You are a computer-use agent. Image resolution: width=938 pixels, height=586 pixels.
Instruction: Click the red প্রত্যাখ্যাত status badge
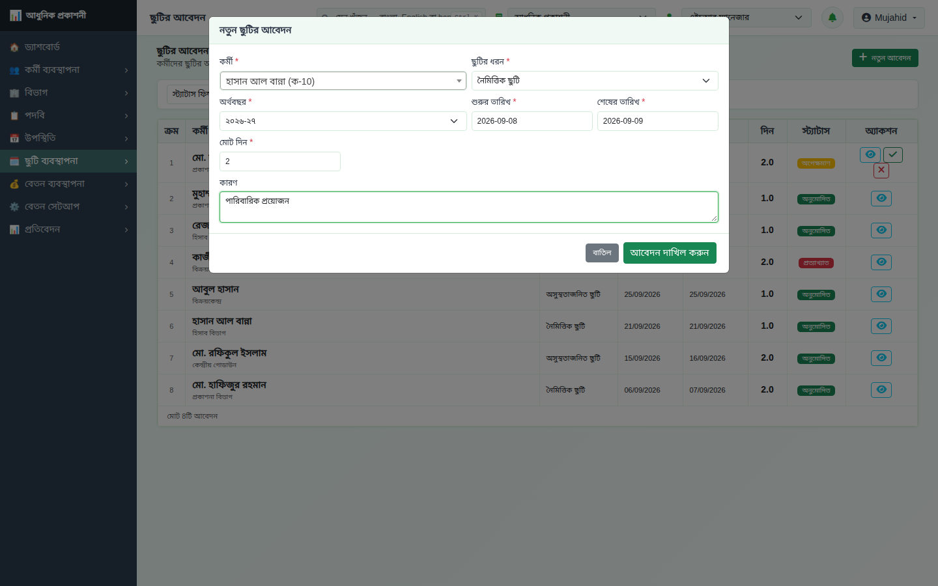816,263
